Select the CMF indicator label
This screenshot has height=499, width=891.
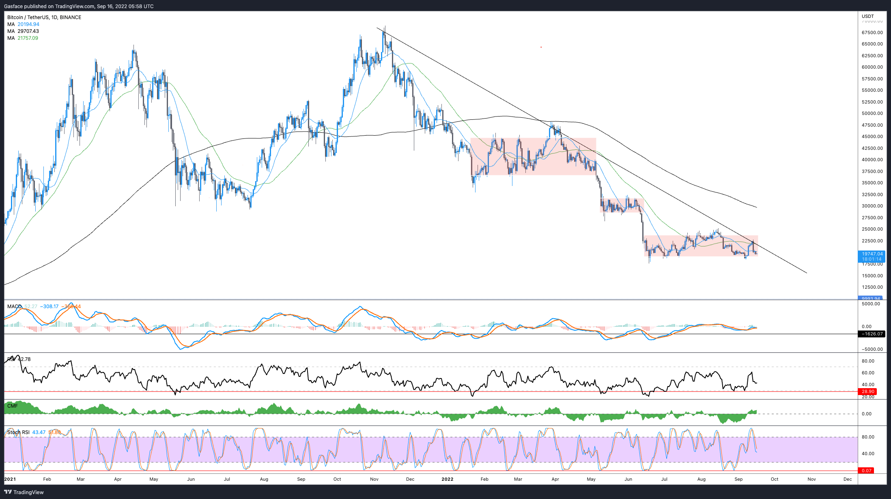(13, 406)
